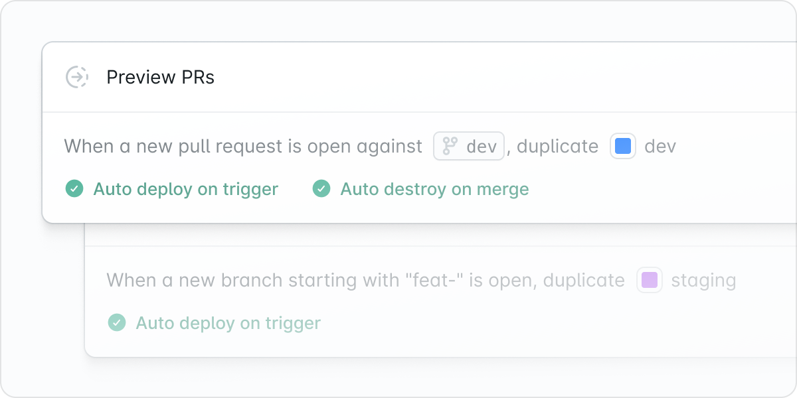The image size is (797, 398).
Task: Select the blue dev environment color square
Action: click(623, 146)
